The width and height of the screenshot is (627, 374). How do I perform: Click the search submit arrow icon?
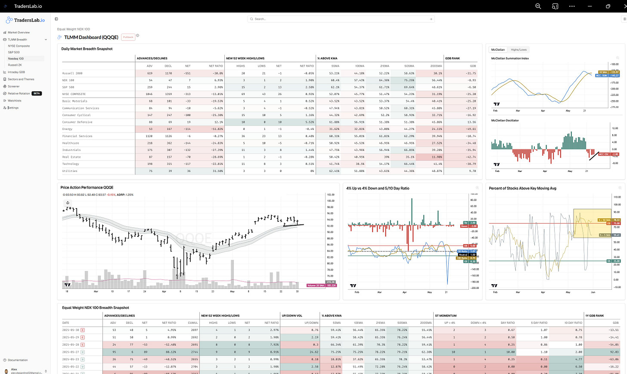[431, 19]
